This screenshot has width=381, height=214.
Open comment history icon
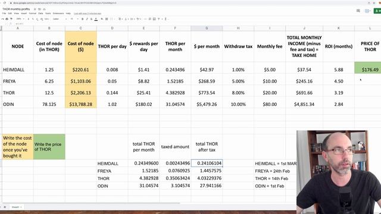pyautogui.click(x=358, y=11)
